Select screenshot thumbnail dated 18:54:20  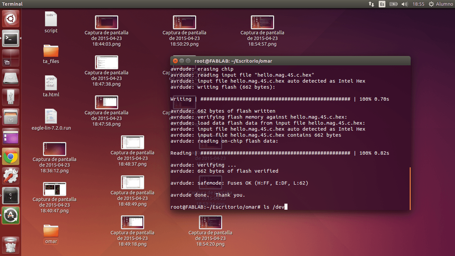(x=211, y=222)
